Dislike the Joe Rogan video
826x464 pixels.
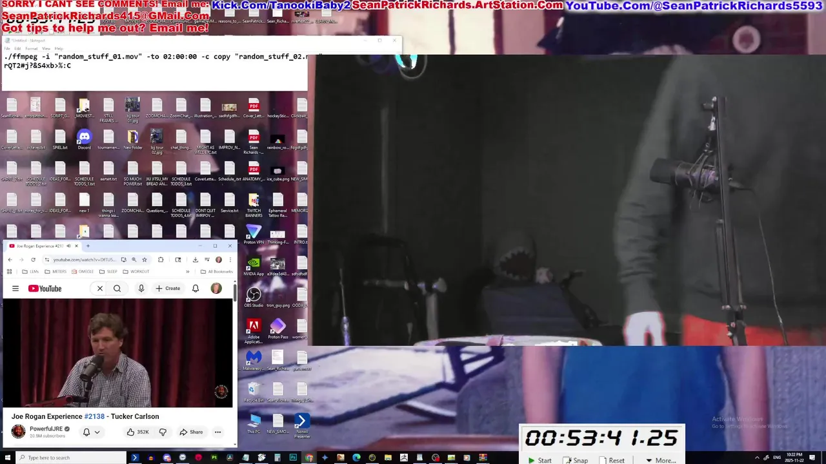[x=163, y=432]
